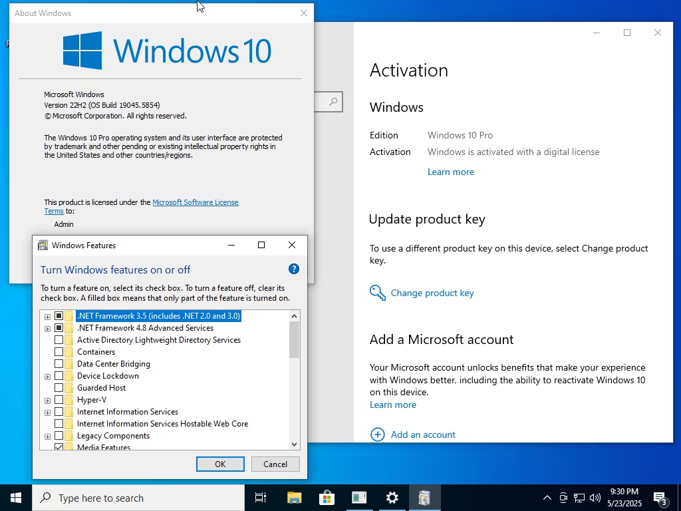
Task: Enable the Guarded Host checkbox
Action: tap(59, 388)
